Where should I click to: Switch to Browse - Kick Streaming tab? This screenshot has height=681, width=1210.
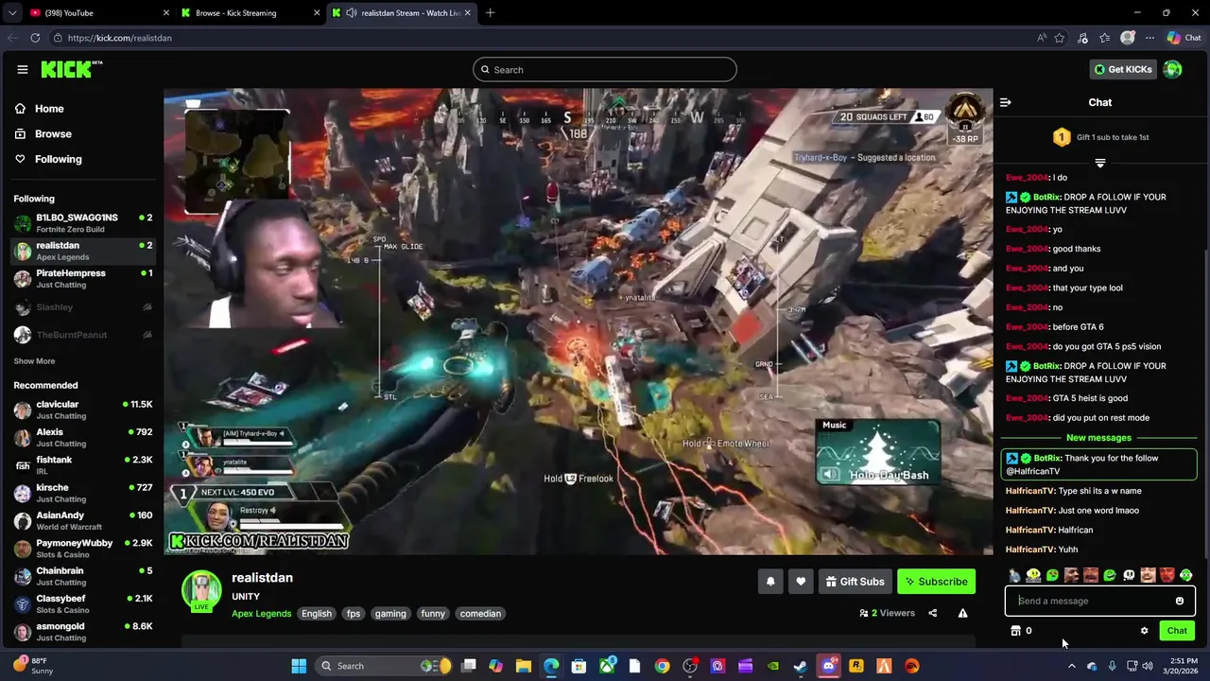(251, 13)
